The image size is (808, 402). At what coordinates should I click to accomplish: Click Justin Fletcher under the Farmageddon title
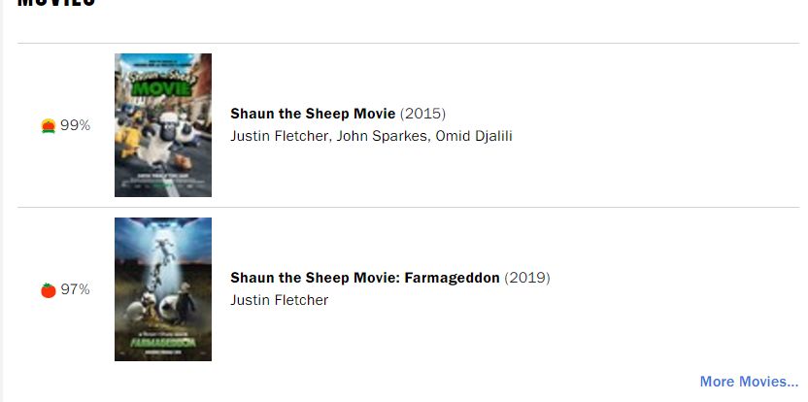280,300
